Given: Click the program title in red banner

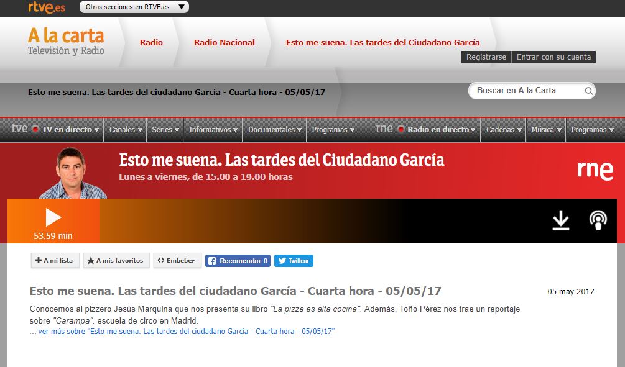Looking at the screenshot, I should coord(282,160).
